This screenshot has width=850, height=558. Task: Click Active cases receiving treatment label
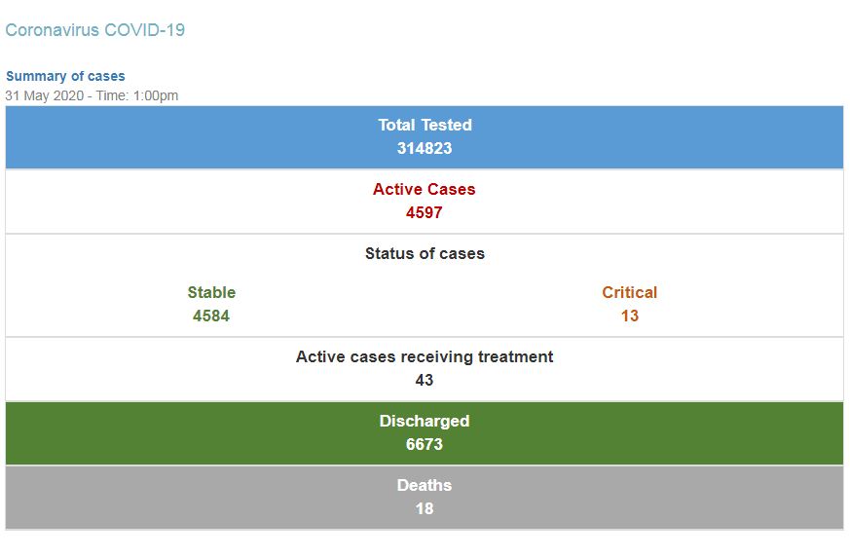click(x=425, y=356)
